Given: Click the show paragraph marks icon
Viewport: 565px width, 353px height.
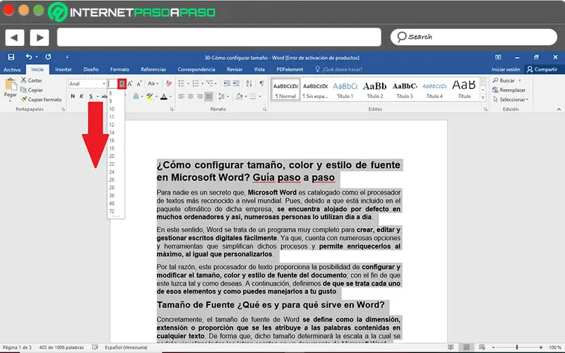Looking at the screenshot, I should point(261,83).
